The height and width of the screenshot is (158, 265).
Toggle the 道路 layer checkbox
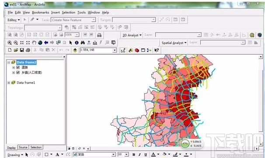[x=18, y=67]
